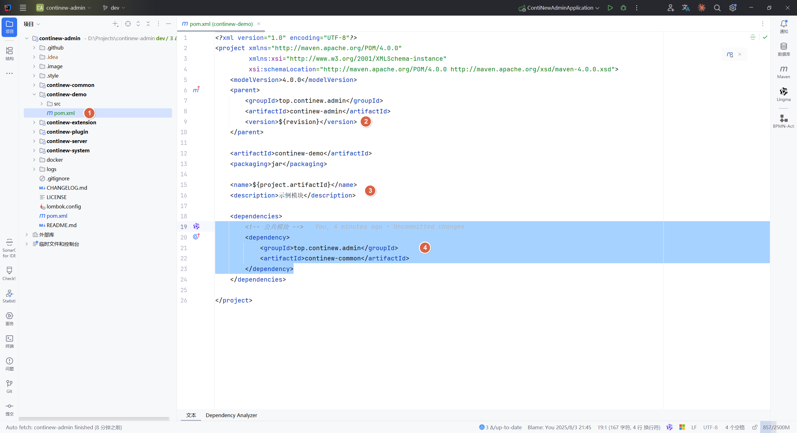Open the Commit tool window

[9, 409]
